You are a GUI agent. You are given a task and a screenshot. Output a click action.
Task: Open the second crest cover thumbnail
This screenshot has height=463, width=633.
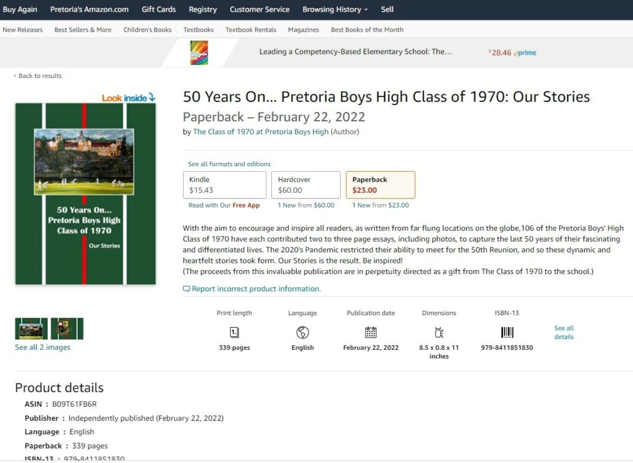pyautogui.click(x=67, y=329)
